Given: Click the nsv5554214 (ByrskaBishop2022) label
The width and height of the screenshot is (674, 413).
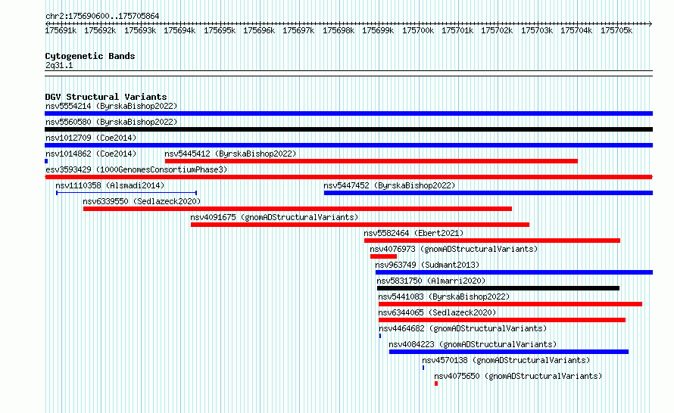Looking at the screenshot, I should point(111,106).
